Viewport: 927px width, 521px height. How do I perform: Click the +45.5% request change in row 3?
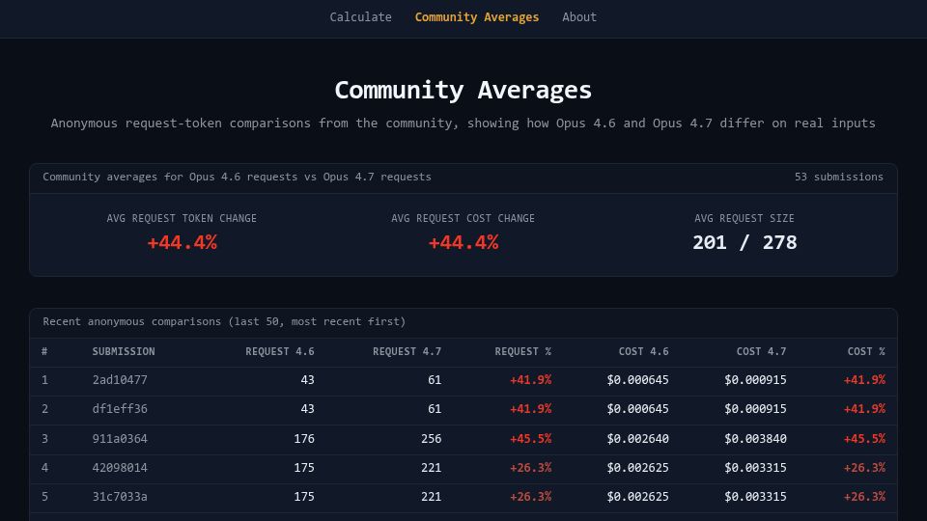coord(530,439)
